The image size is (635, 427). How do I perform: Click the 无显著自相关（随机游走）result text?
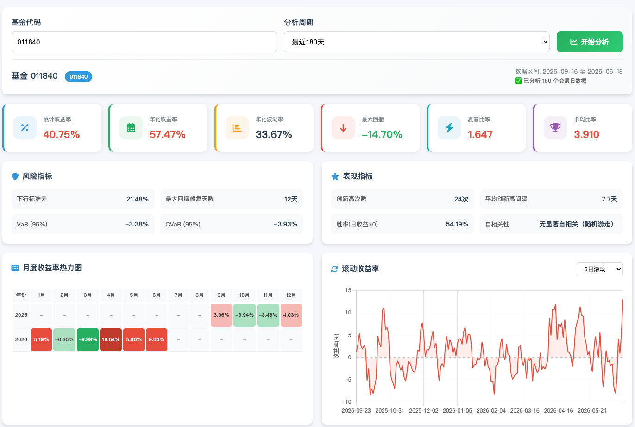coord(578,225)
